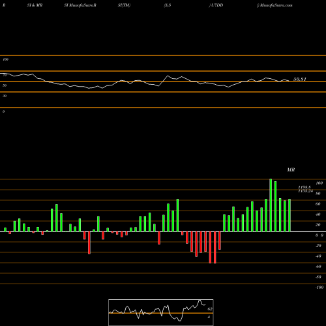Select the -60 label on MR axis
This screenshot has width=326, height=326.
(x=318, y=267)
